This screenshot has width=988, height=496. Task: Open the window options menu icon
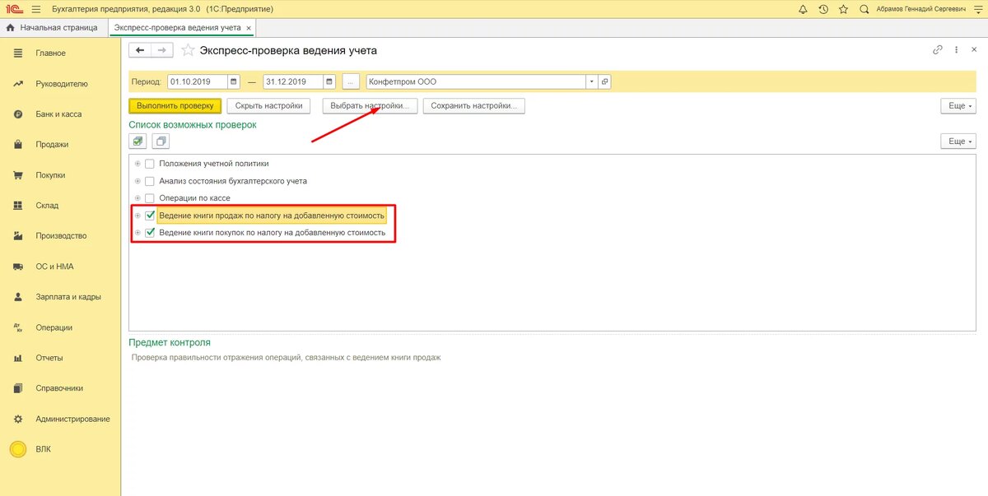pos(977,9)
